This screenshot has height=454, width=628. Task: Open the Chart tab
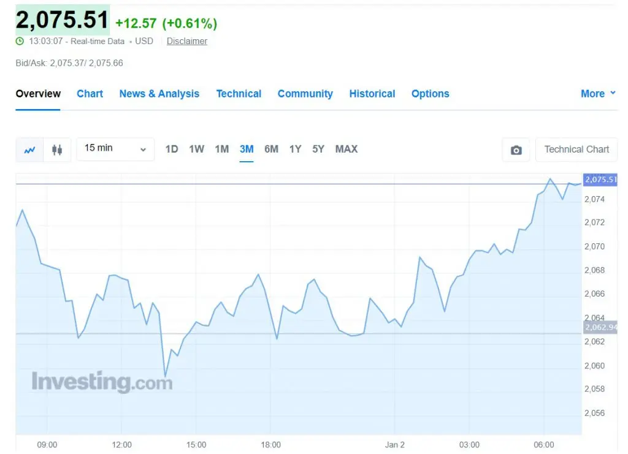[x=90, y=94]
